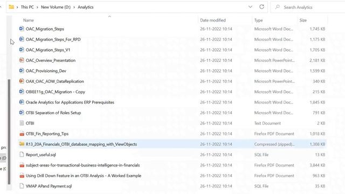
Task: Click the PDF icon of subject-areas-for-transactional-business-intelligence file
Action: (22, 165)
